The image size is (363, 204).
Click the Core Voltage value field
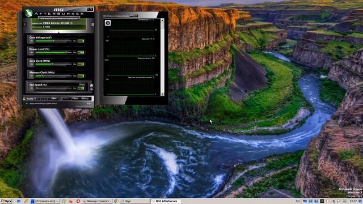click(81, 41)
